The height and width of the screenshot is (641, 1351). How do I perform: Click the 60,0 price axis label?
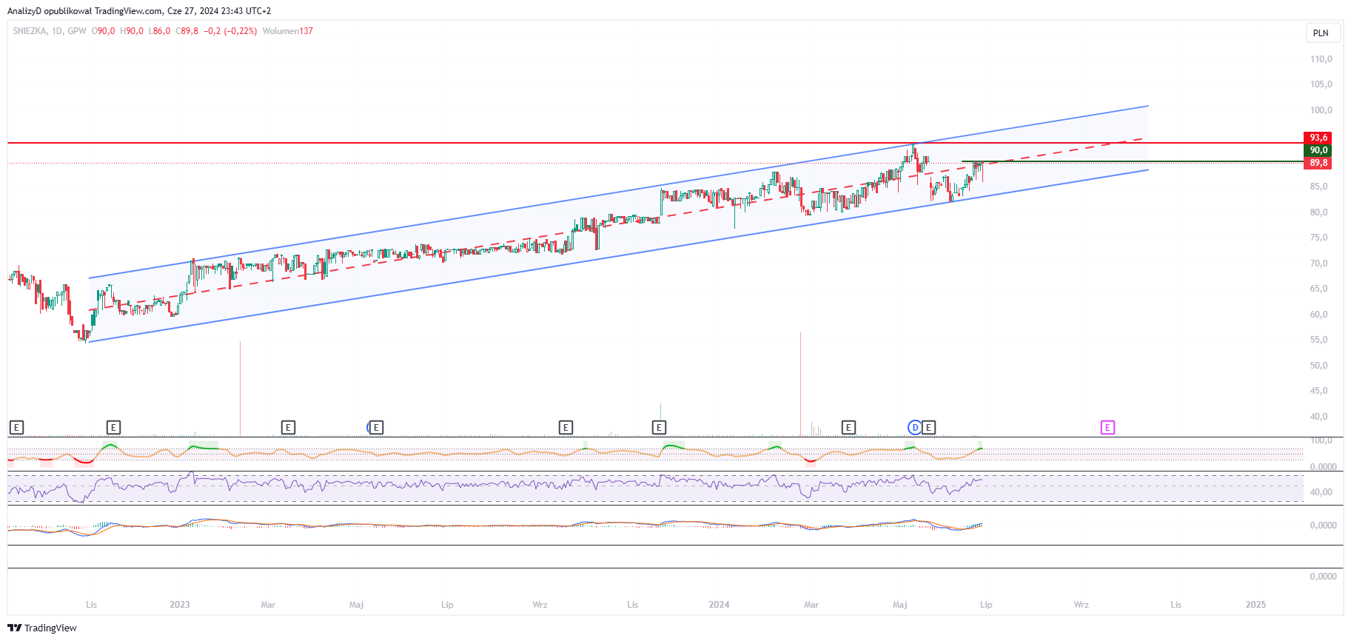coord(1318,315)
